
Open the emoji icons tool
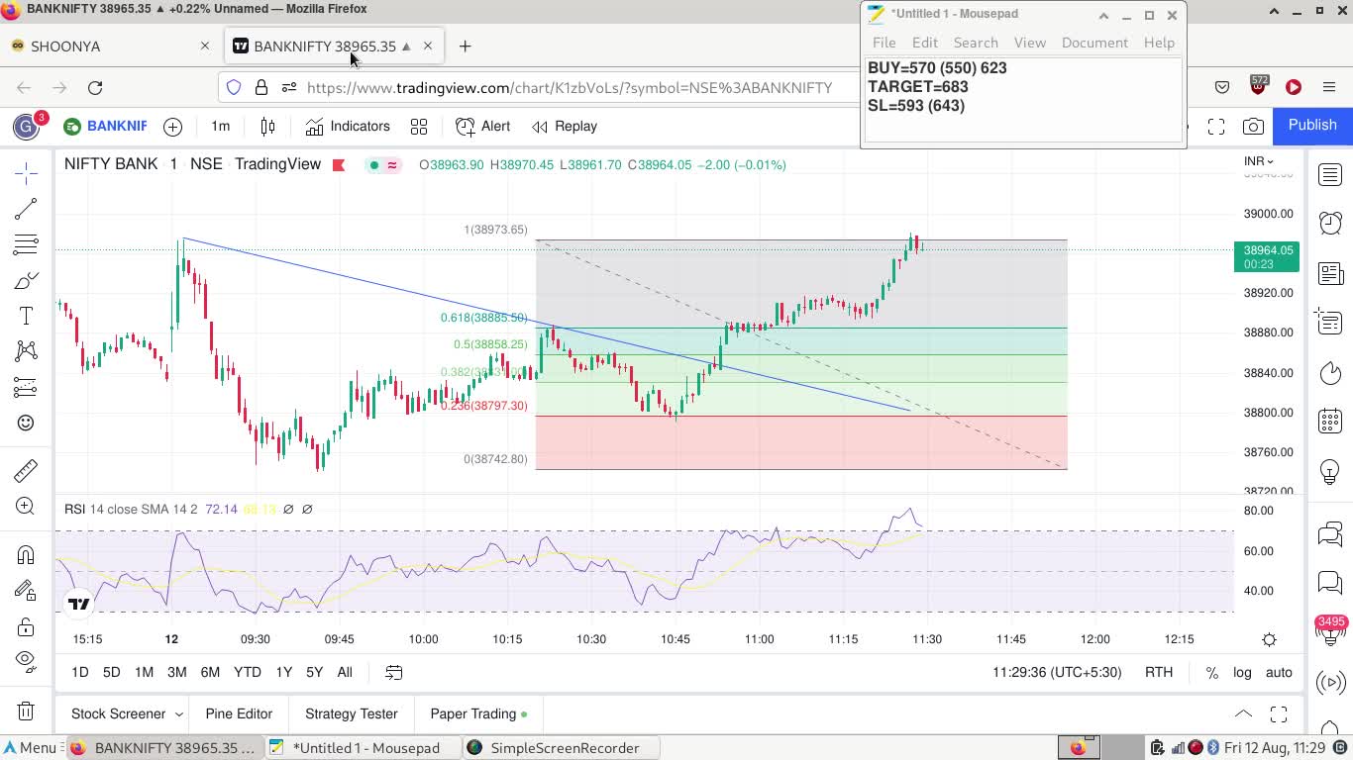tap(26, 423)
